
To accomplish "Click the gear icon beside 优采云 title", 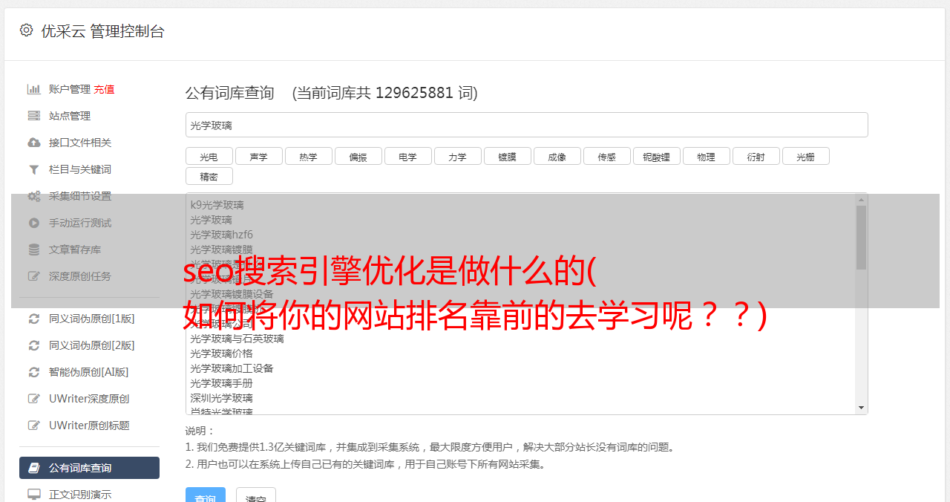I will coord(27,30).
